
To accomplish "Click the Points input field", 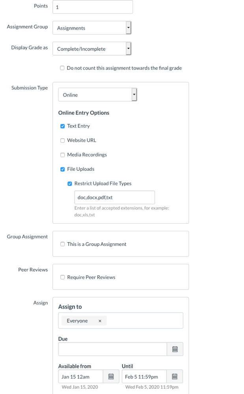I will (x=92, y=7).
